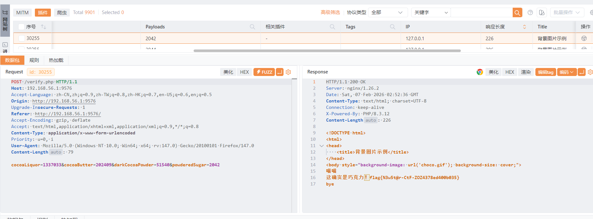The width and height of the screenshot is (593, 219).
Task: Click search icon in Payloads column
Action: [x=252, y=27]
